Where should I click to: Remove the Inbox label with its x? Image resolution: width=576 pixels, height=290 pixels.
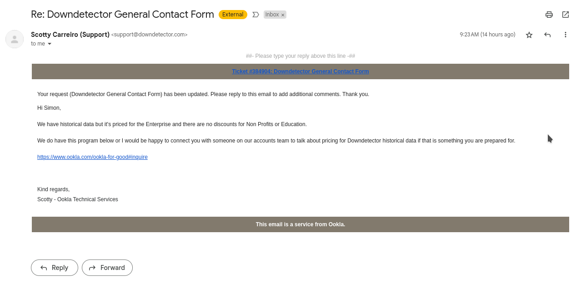[283, 15]
